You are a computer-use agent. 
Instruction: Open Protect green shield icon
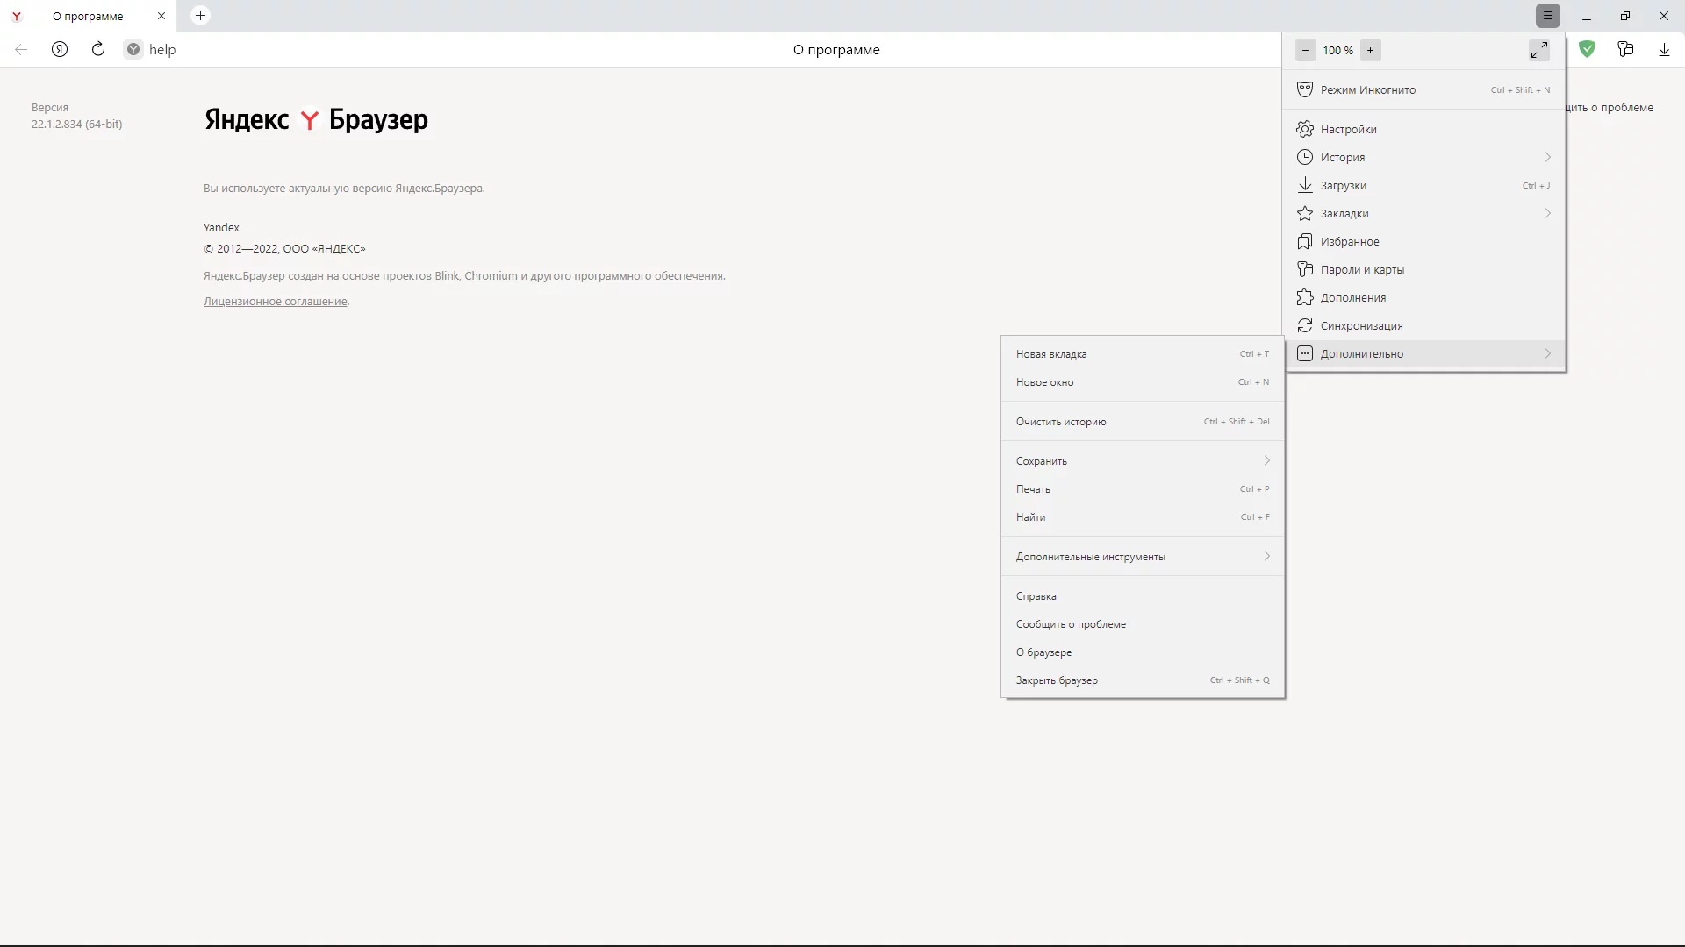click(x=1587, y=50)
